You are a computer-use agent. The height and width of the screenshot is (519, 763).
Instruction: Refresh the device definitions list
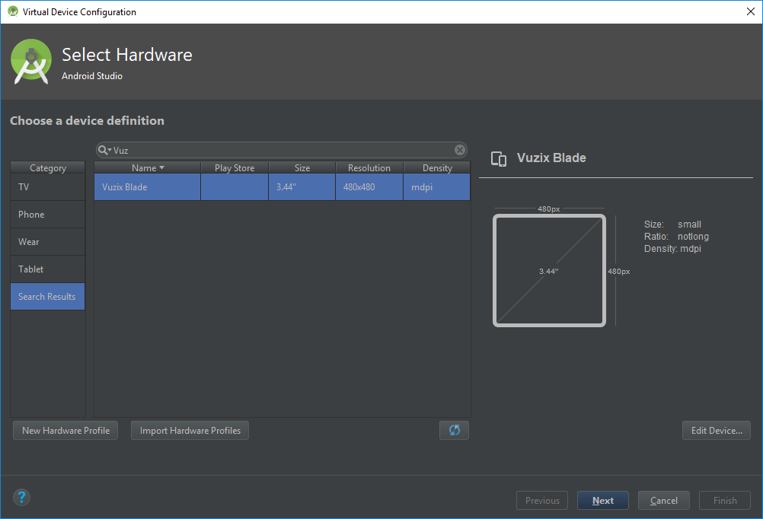[x=454, y=430]
